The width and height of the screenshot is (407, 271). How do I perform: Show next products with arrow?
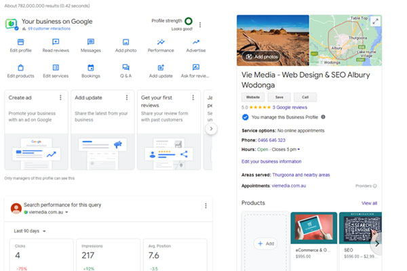pos(377,244)
